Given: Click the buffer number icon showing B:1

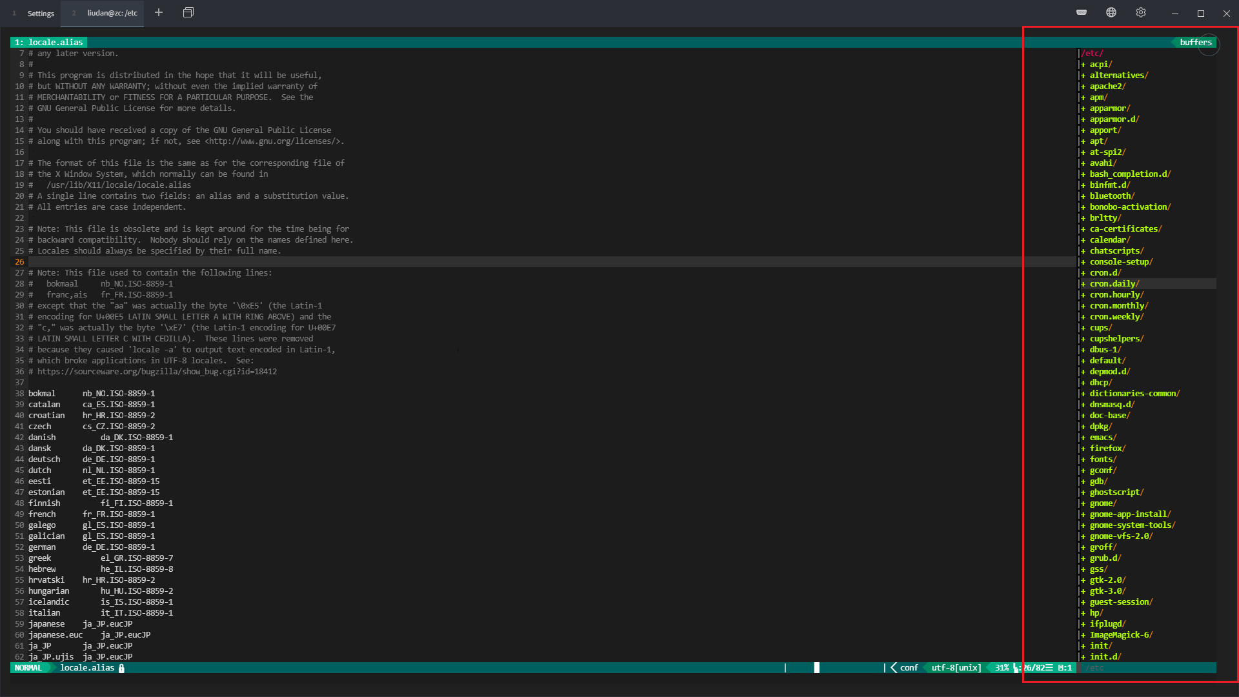Looking at the screenshot, I should coord(1065,668).
